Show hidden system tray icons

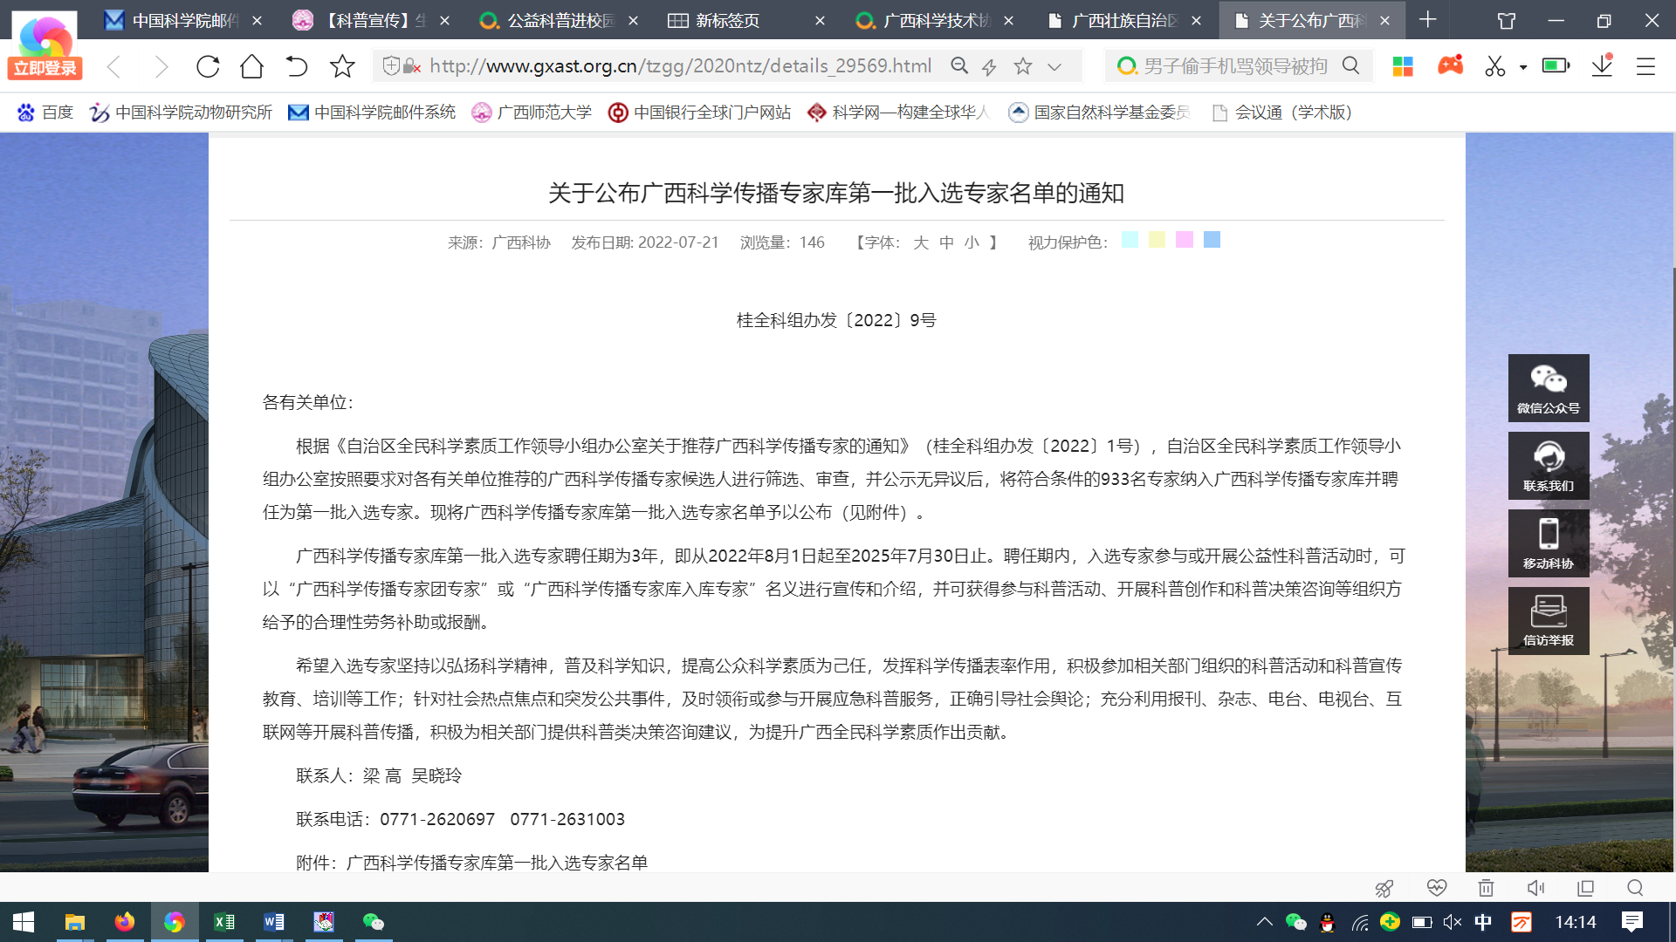(1264, 922)
